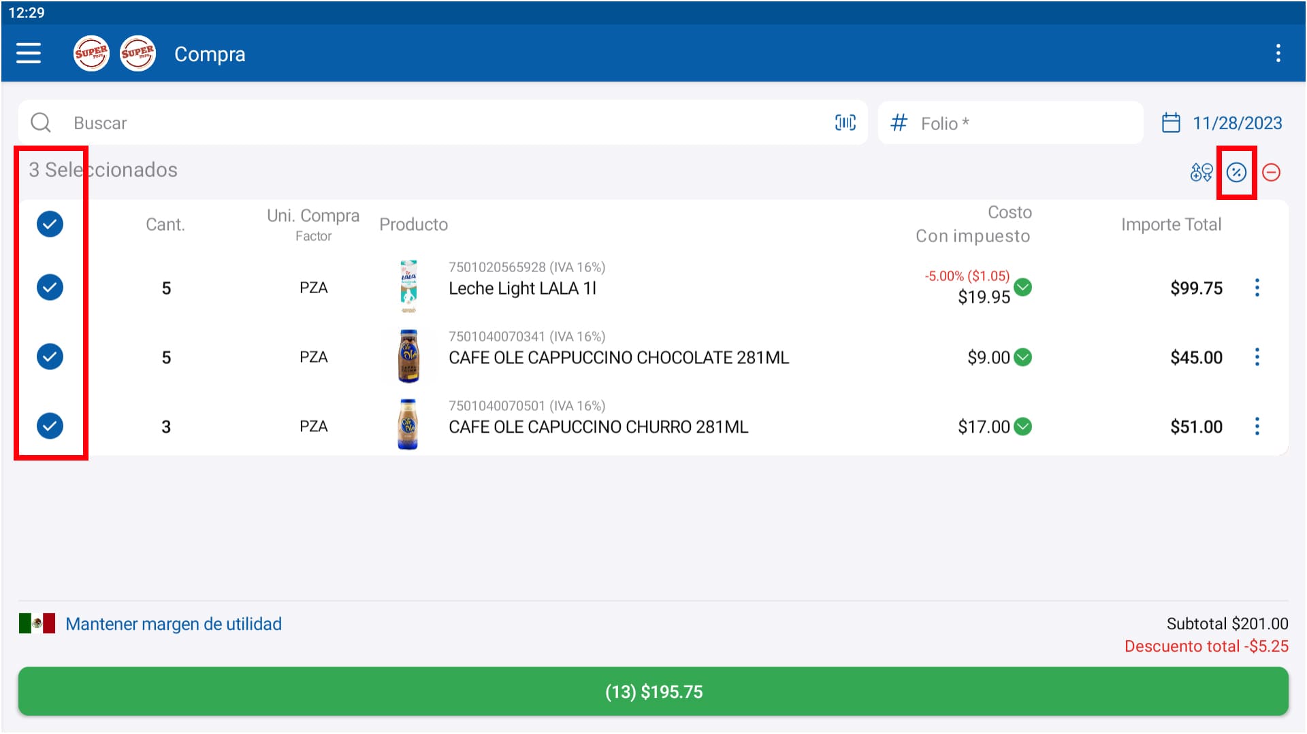
Task: Uncheck the Leche Light LALA row checkbox
Action: (50, 287)
